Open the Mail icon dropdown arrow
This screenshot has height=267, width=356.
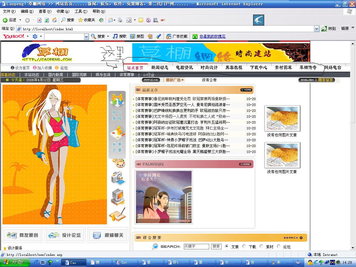[114, 20]
